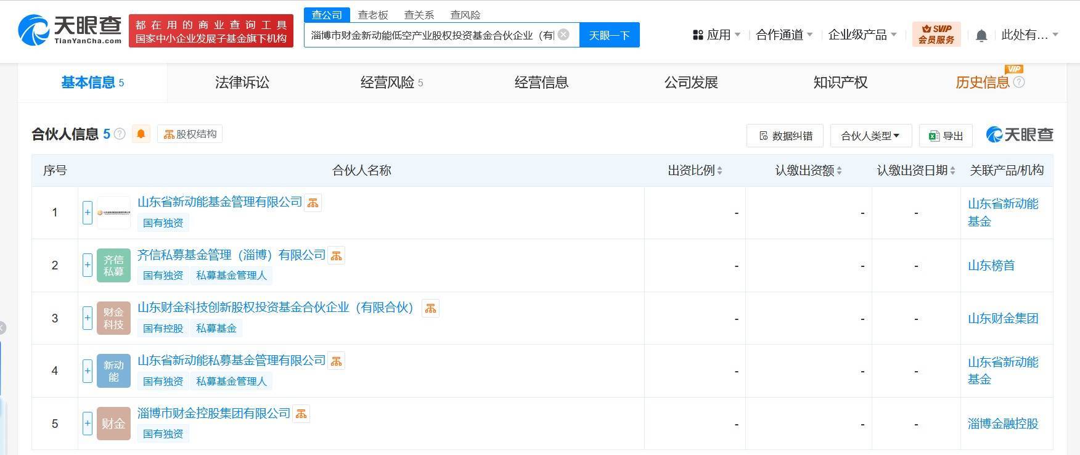Click the orange alert bell beside 合伙人信息
The image size is (1080, 455).
[x=141, y=134]
